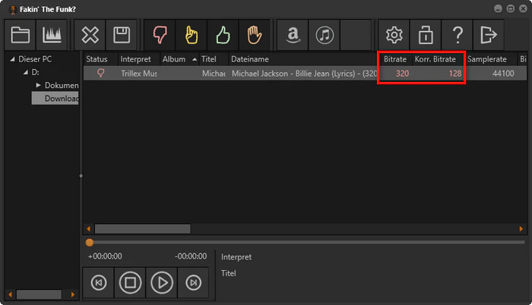Click the playback progress track bar

[307, 243]
